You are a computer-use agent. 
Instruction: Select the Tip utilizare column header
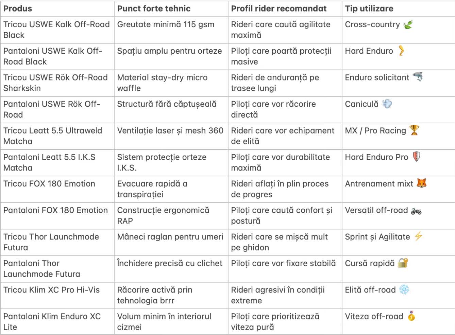coord(369,8)
